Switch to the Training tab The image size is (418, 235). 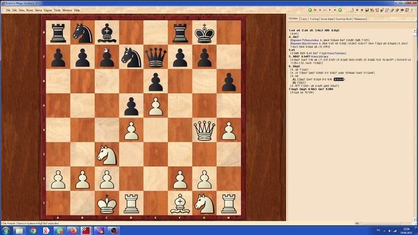[313, 19]
